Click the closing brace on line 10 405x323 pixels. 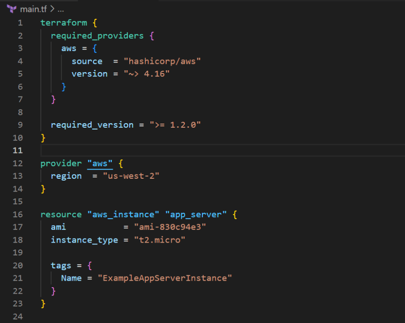(x=43, y=138)
